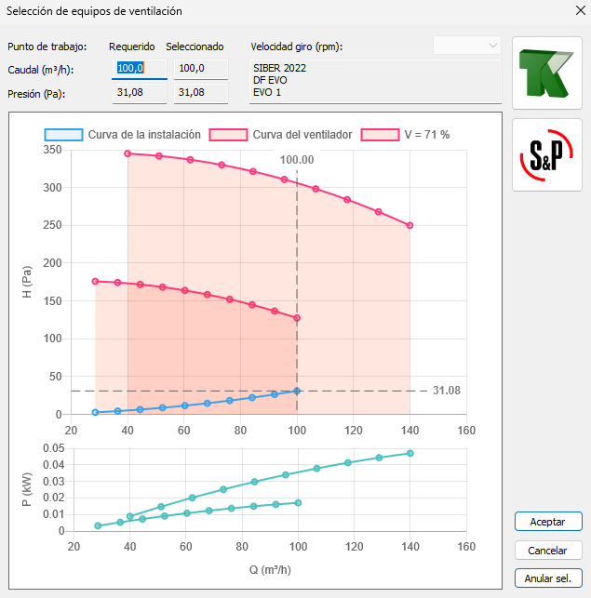The height and width of the screenshot is (598, 591).
Task: Click the 31.08 pressure marker label
Action: [x=447, y=391]
